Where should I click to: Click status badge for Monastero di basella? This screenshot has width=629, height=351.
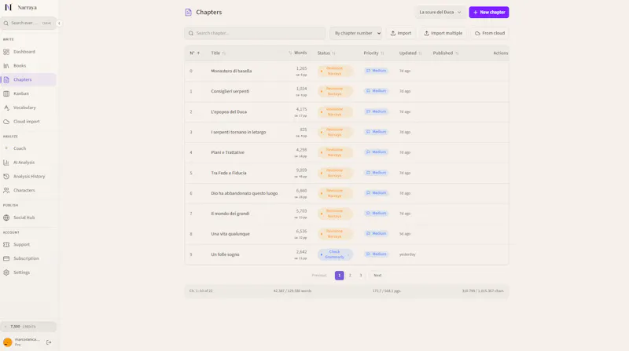click(x=335, y=71)
